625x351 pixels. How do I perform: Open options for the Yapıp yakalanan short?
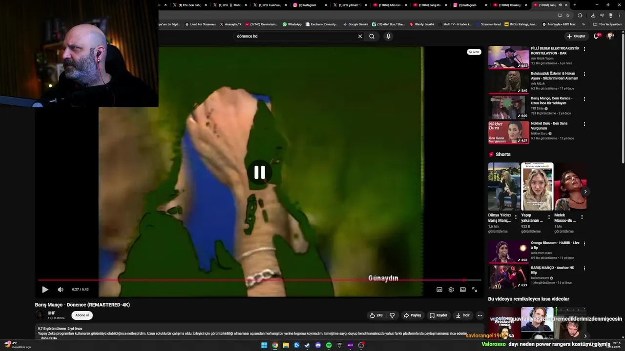tap(549, 217)
